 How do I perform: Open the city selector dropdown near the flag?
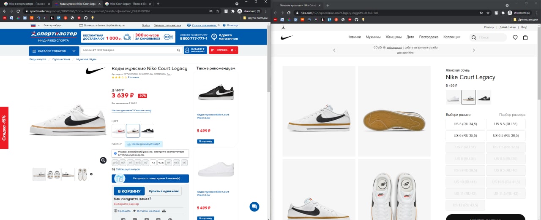tap(34, 25)
